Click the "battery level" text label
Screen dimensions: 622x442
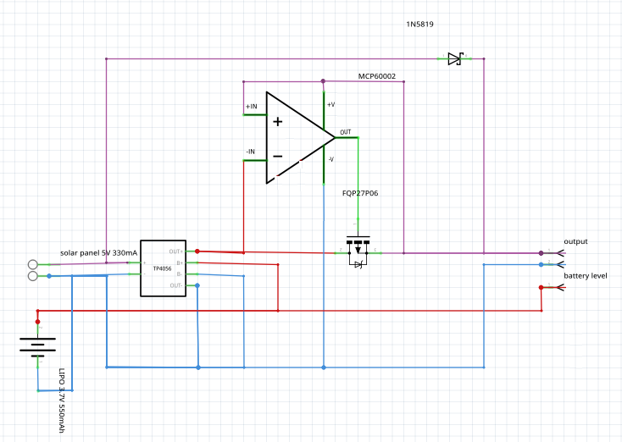point(585,275)
